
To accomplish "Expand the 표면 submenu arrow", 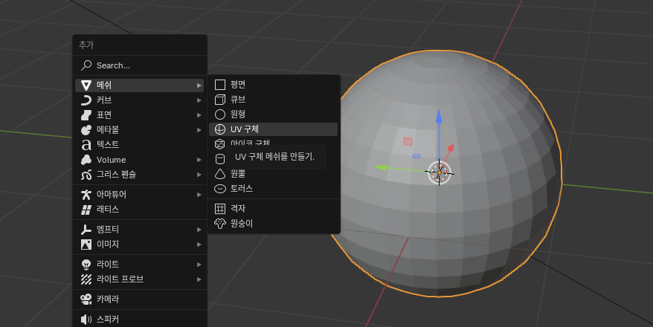I will pos(199,115).
